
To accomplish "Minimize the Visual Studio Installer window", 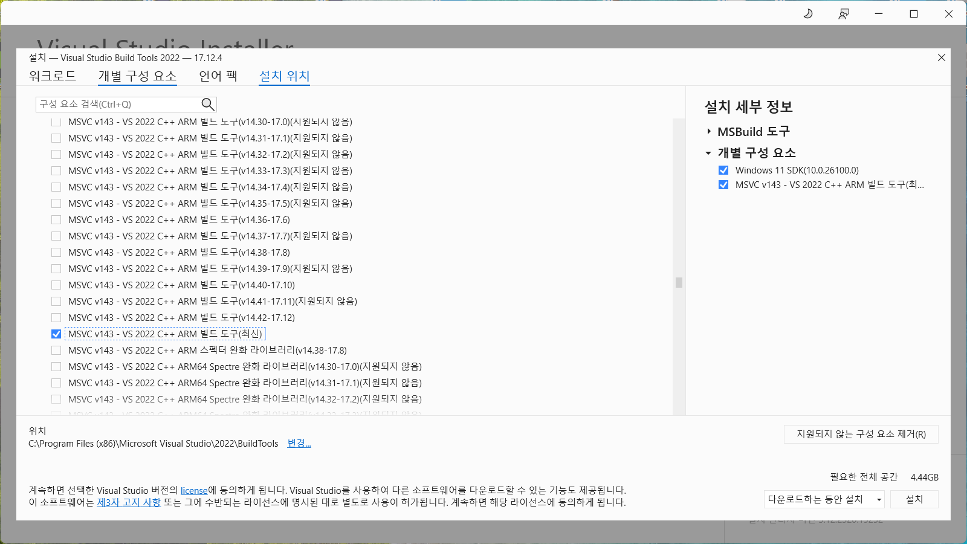I will (879, 13).
